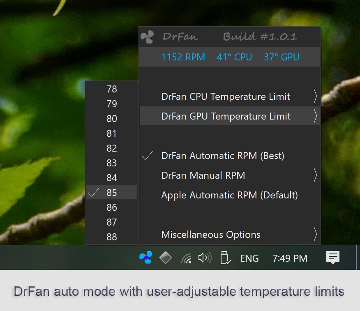Image resolution: width=360 pixels, height=311 pixels.
Task: Set GPU limit to 82
Action: pos(112,148)
